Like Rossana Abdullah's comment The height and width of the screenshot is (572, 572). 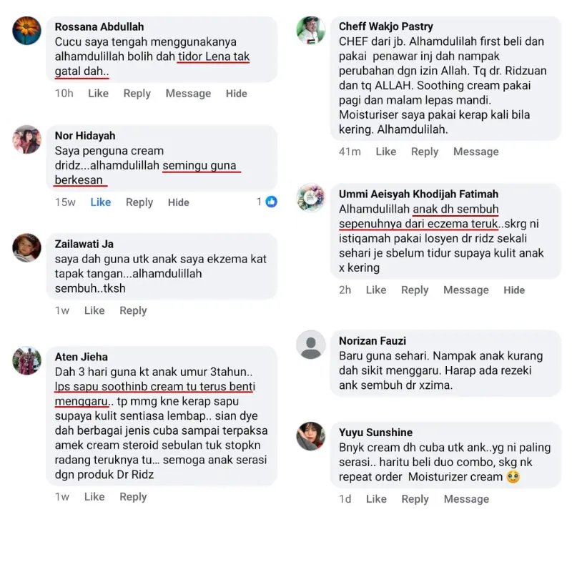98,94
